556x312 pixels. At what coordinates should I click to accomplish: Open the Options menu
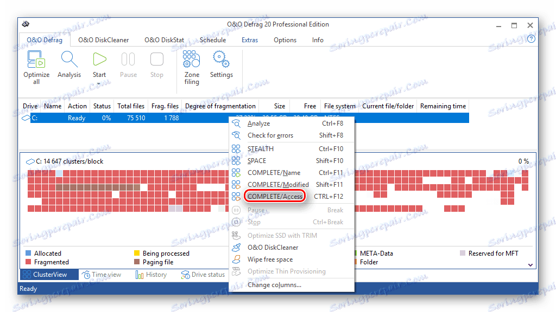coord(285,40)
